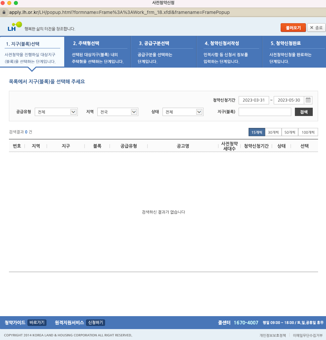Click the 사전청약 세대수 column header
This screenshot has width=326, height=340.
(x=229, y=146)
